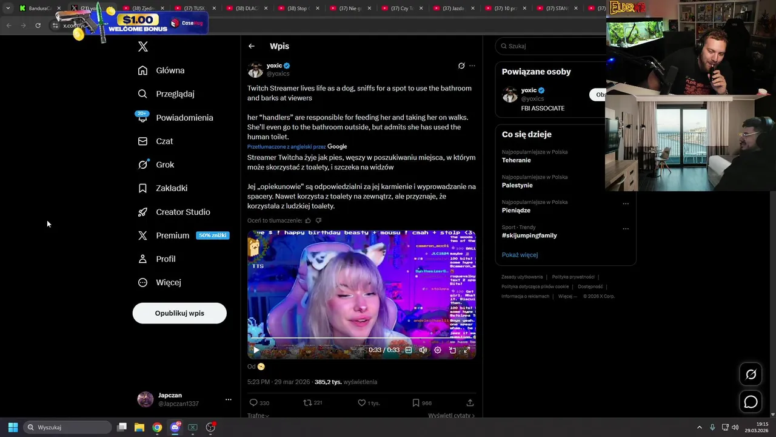
Task: Go back with the arrow next to Wpis
Action: tap(252, 46)
